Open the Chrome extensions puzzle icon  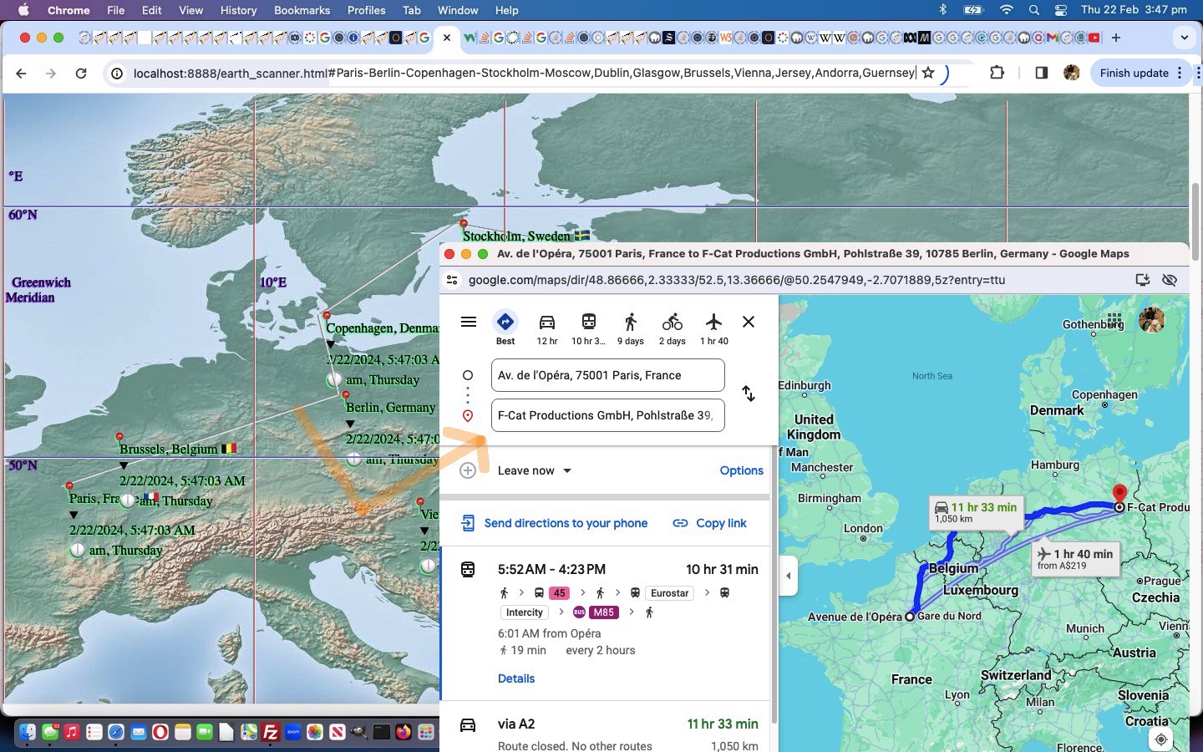[x=997, y=73]
